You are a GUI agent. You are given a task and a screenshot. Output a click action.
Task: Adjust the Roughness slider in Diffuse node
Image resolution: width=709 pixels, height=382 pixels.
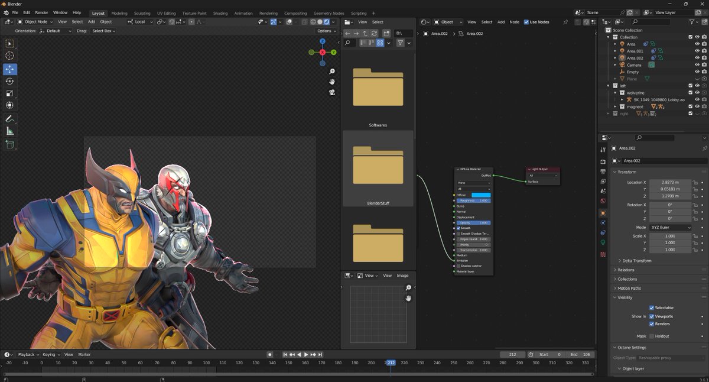(474, 200)
